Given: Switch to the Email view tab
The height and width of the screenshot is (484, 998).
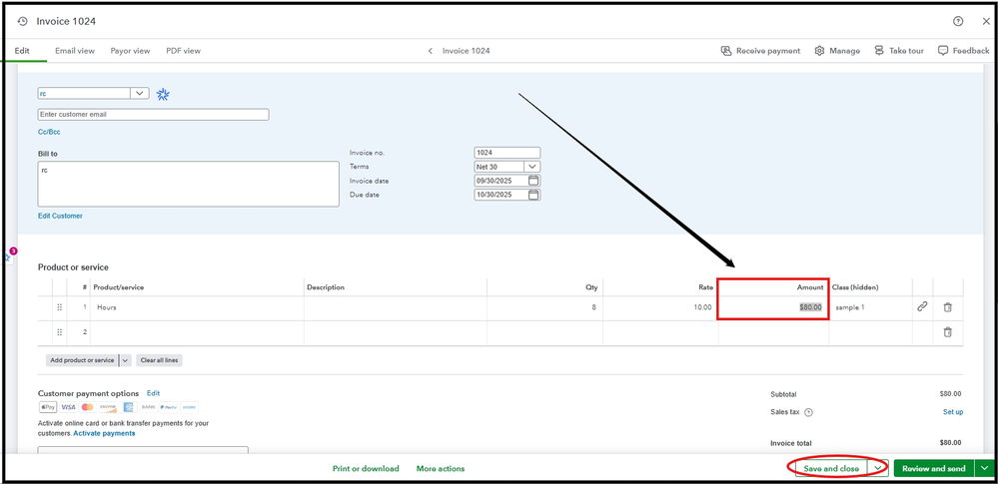Looking at the screenshot, I should [75, 51].
